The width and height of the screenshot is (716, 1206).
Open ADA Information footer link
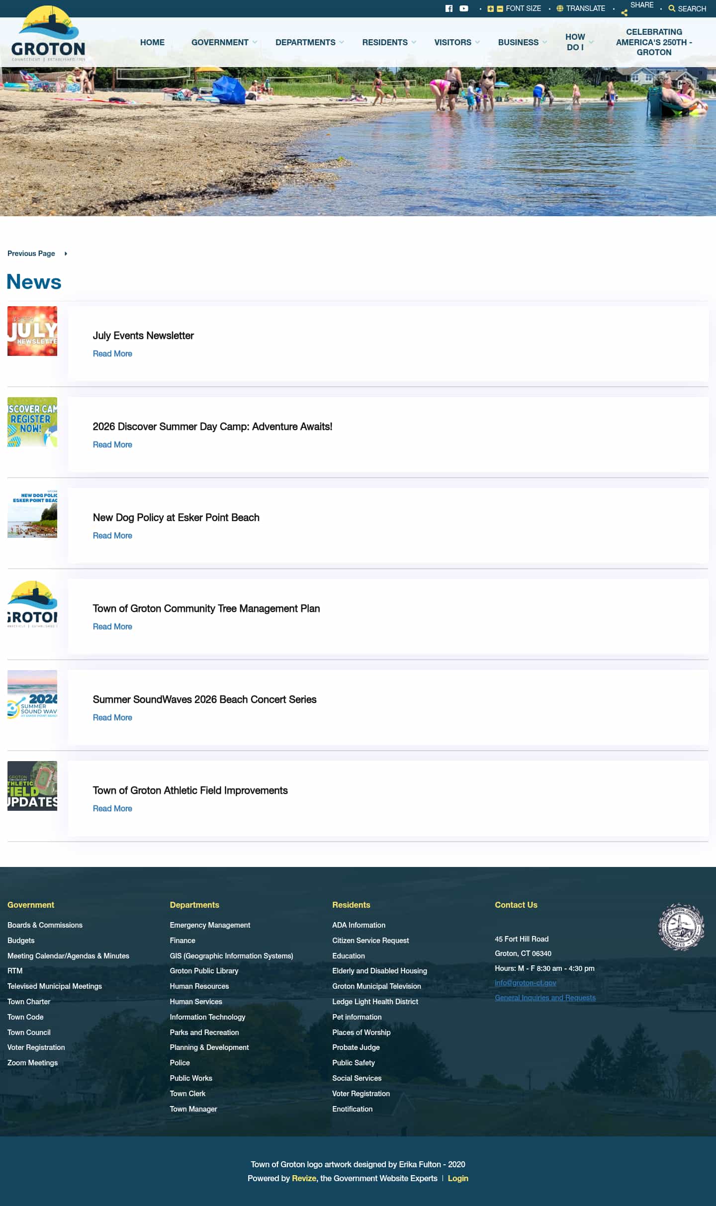[x=358, y=925]
